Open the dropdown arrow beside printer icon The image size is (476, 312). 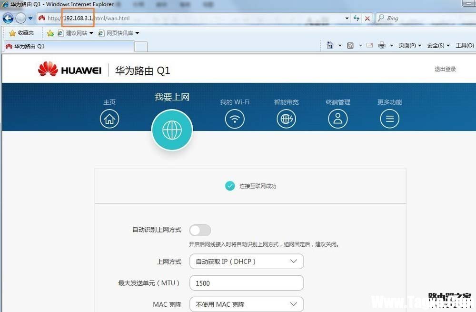[x=392, y=46]
